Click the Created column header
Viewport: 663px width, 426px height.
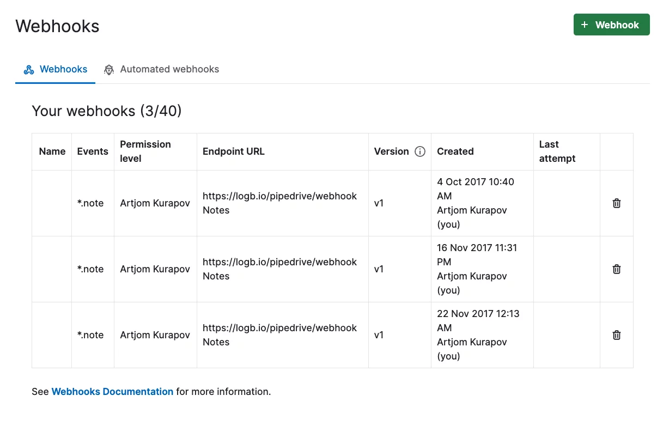click(455, 151)
